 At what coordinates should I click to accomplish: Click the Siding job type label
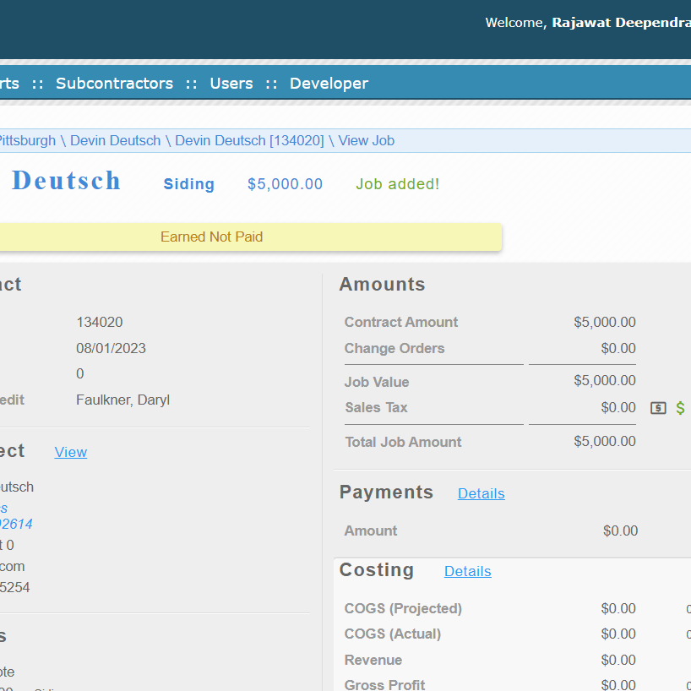[189, 184]
